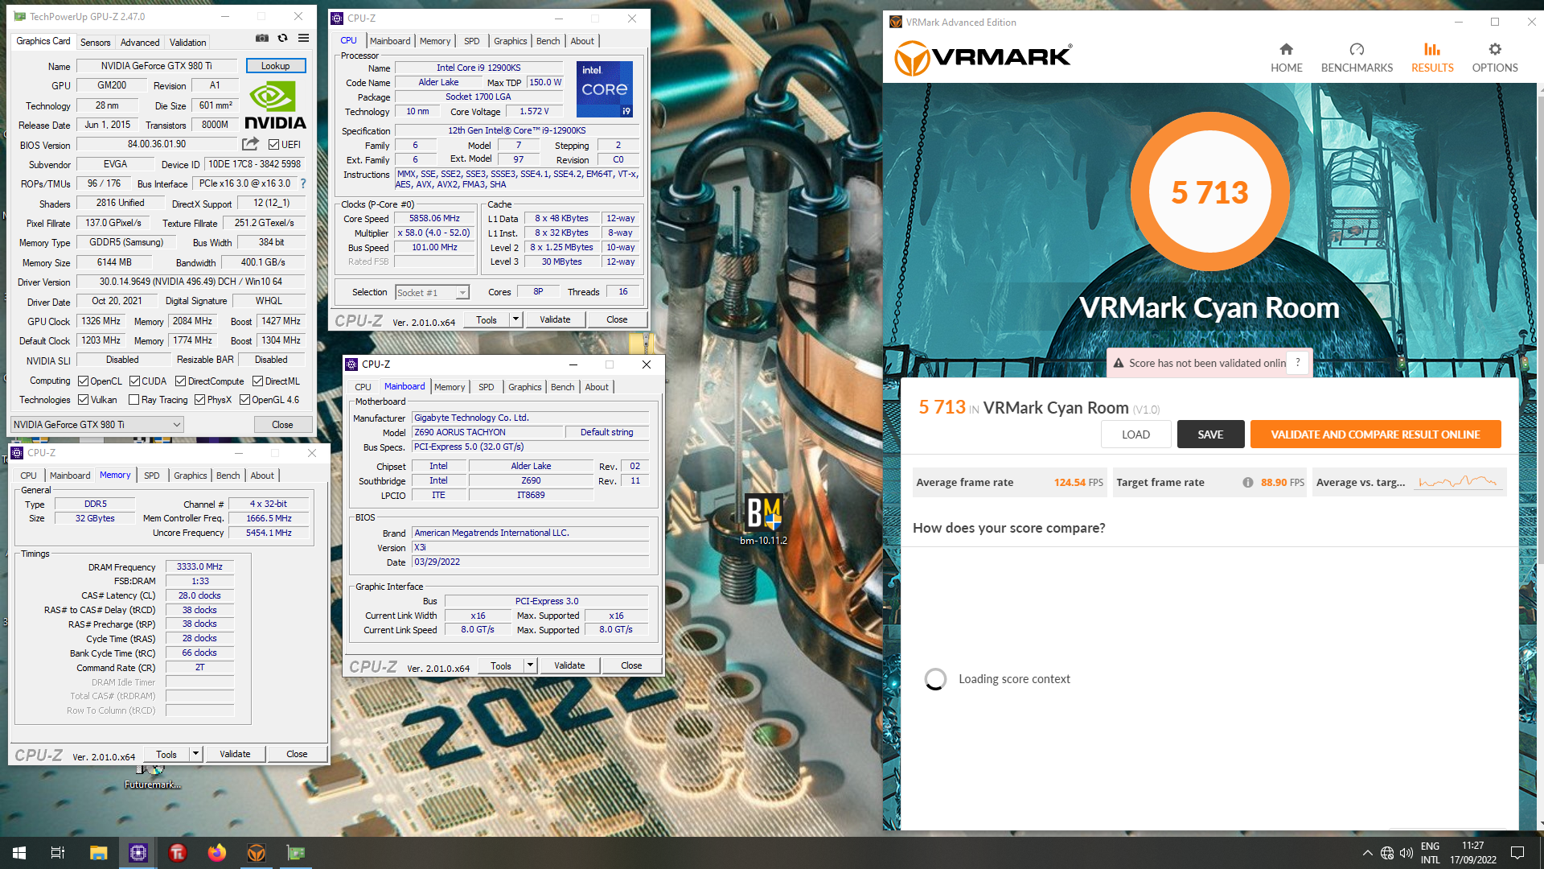This screenshot has width=1544, height=869.
Task: Click the GPU-Z refresh icon
Action: click(282, 38)
